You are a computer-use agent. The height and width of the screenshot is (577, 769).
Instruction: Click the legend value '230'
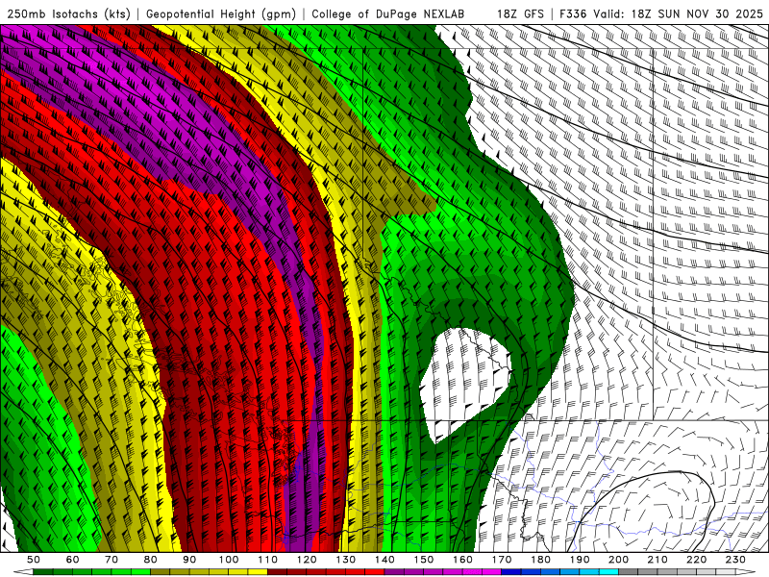[735, 560]
